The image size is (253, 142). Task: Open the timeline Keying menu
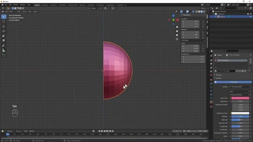[x=19, y=131]
